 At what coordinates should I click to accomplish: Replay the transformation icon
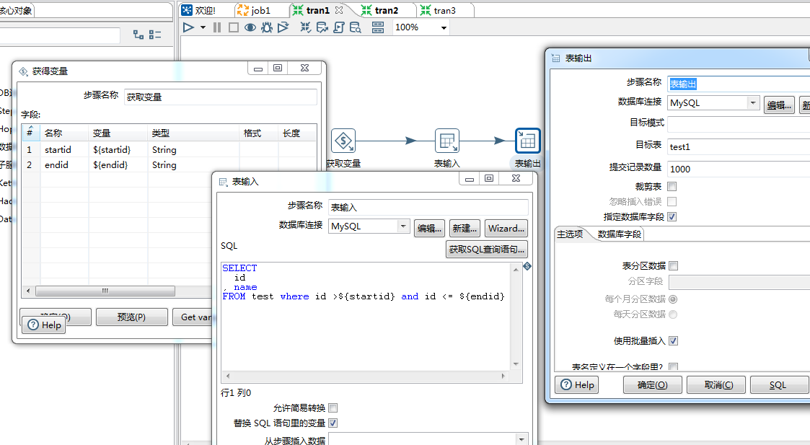pyautogui.click(x=283, y=27)
